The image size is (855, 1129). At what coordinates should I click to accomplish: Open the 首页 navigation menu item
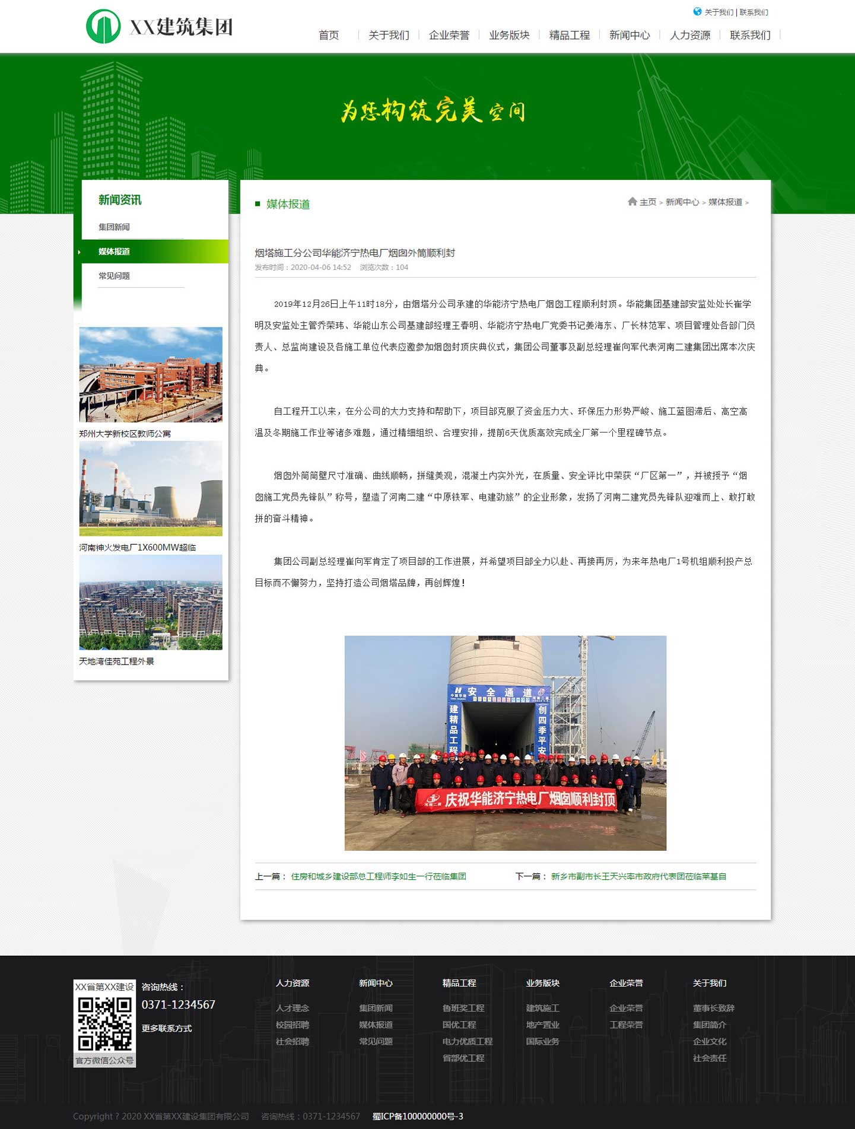click(x=329, y=35)
